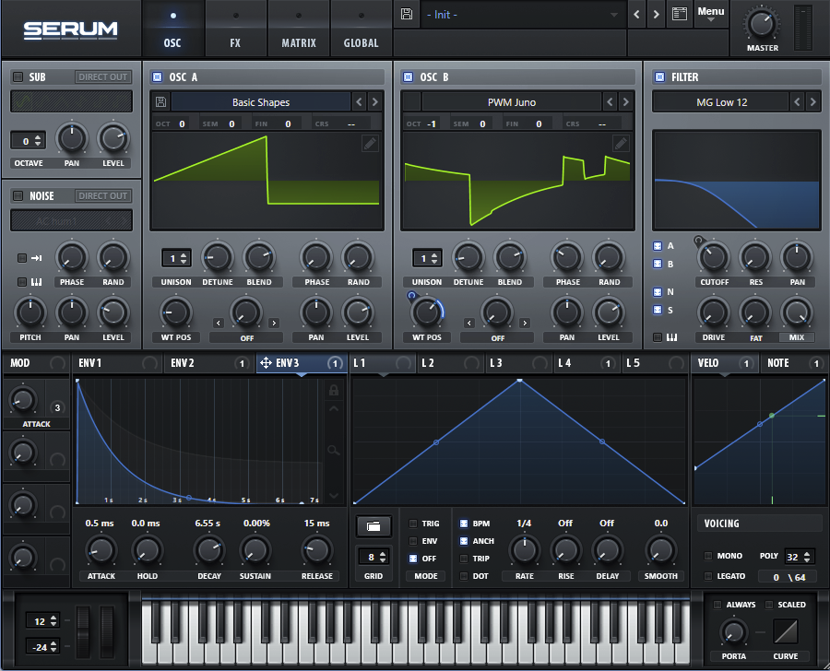830x671 pixels.
Task: Open the Menu dropdown
Action: pyautogui.click(x=710, y=13)
